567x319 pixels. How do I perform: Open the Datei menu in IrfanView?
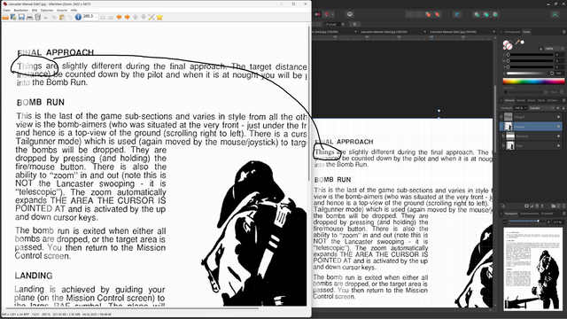coord(7,10)
